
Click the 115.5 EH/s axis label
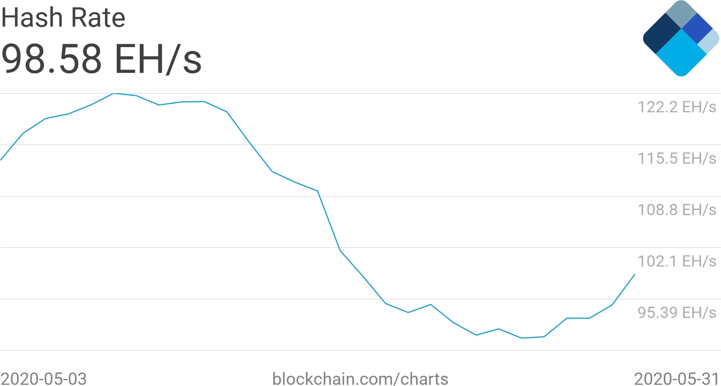coord(677,158)
